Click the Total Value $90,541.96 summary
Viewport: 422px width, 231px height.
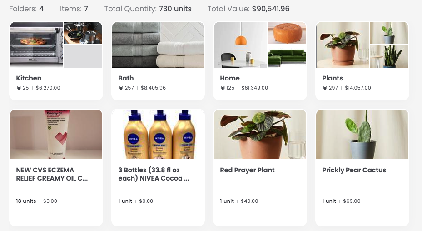tap(248, 9)
